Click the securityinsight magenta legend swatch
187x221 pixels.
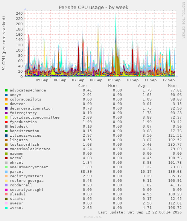[6, 190]
